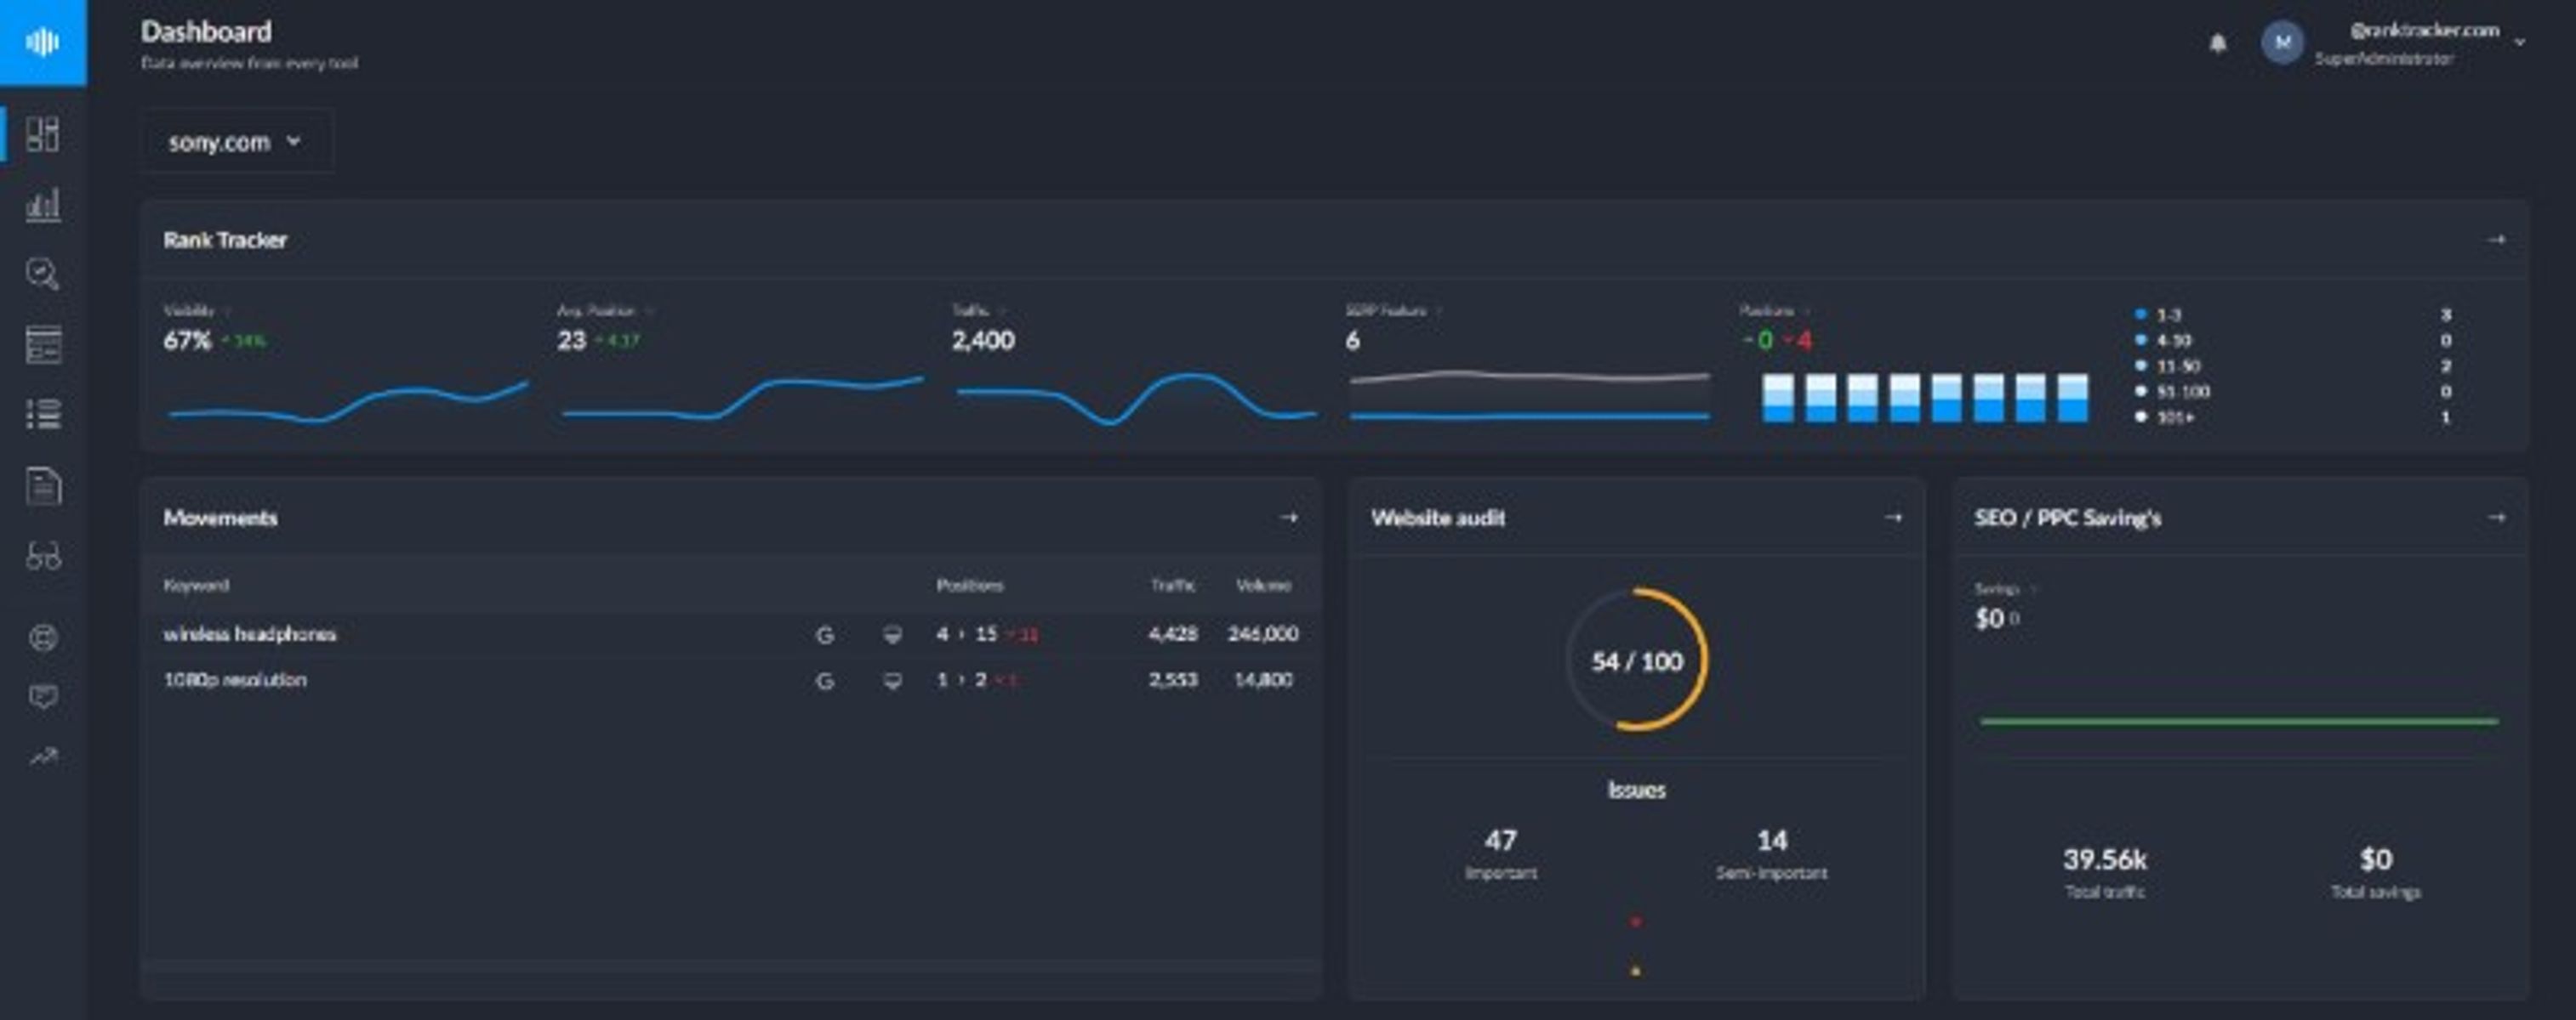Viewport: 2576px width, 1020px height.
Task: Click the SERP Feature value 6
Action: click(1352, 341)
